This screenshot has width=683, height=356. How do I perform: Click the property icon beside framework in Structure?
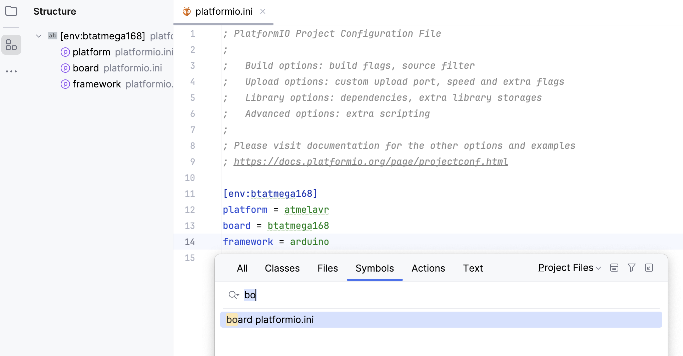tap(65, 84)
